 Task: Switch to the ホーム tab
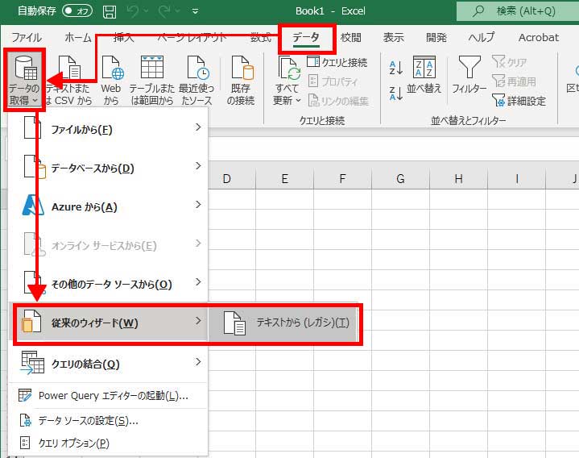[x=78, y=37]
